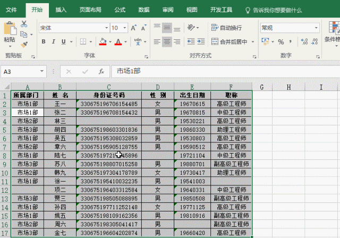
Task: Open the number group dialog launcher
Action: [x=318, y=57]
